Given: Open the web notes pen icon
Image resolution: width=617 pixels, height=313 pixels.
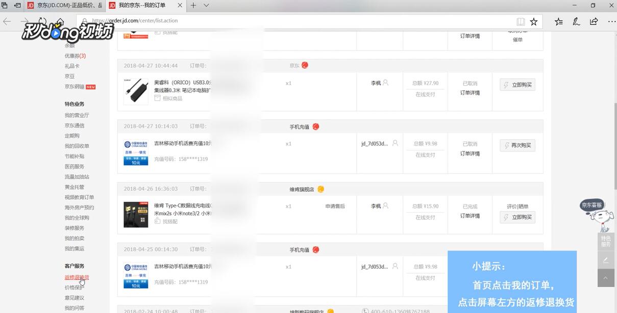Looking at the screenshot, I should coord(576,21).
